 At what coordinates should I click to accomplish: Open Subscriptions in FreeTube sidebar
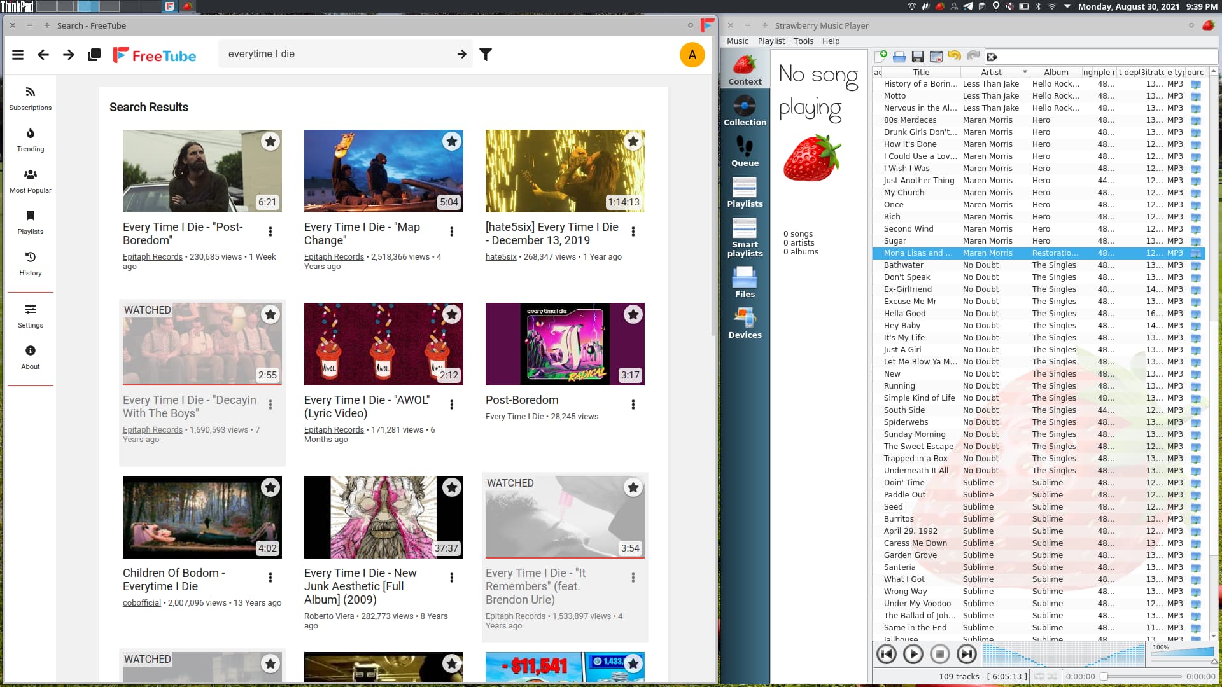31,99
